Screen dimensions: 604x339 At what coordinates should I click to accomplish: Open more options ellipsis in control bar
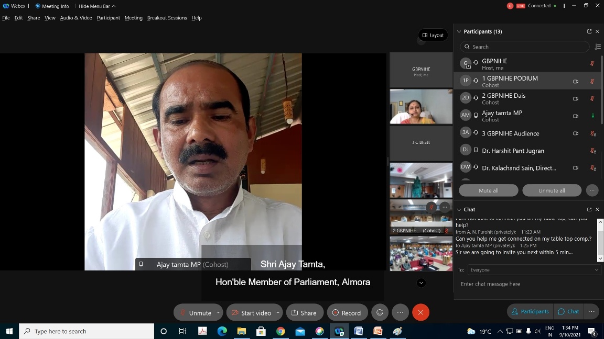[400, 312]
